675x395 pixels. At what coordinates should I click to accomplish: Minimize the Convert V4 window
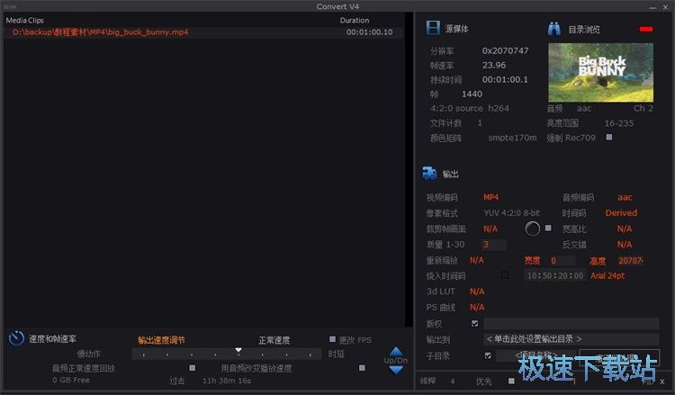click(652, 7)
